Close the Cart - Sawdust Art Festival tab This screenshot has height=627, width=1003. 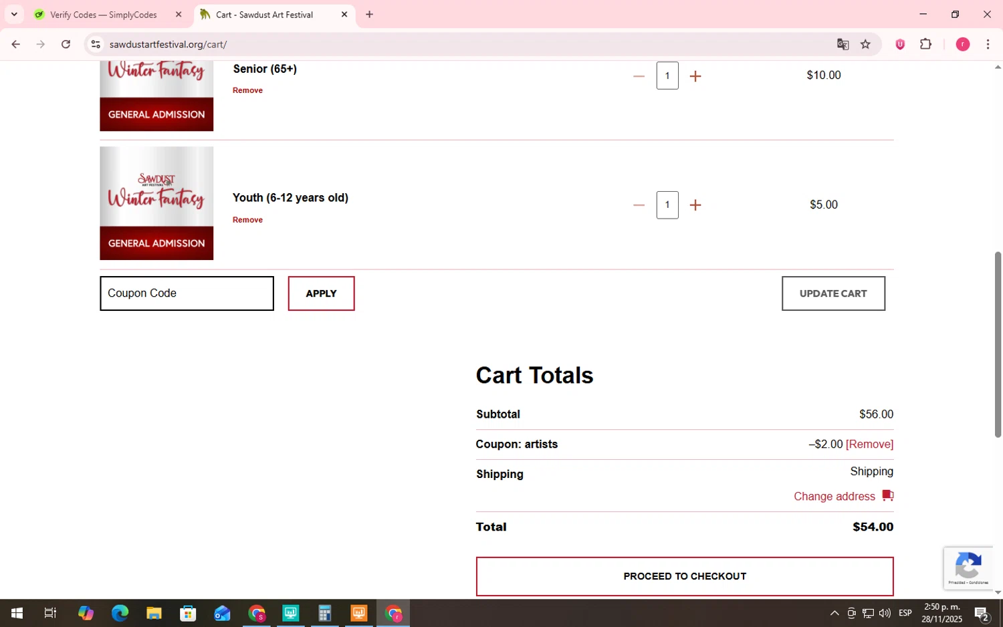(x=344, y=15)
